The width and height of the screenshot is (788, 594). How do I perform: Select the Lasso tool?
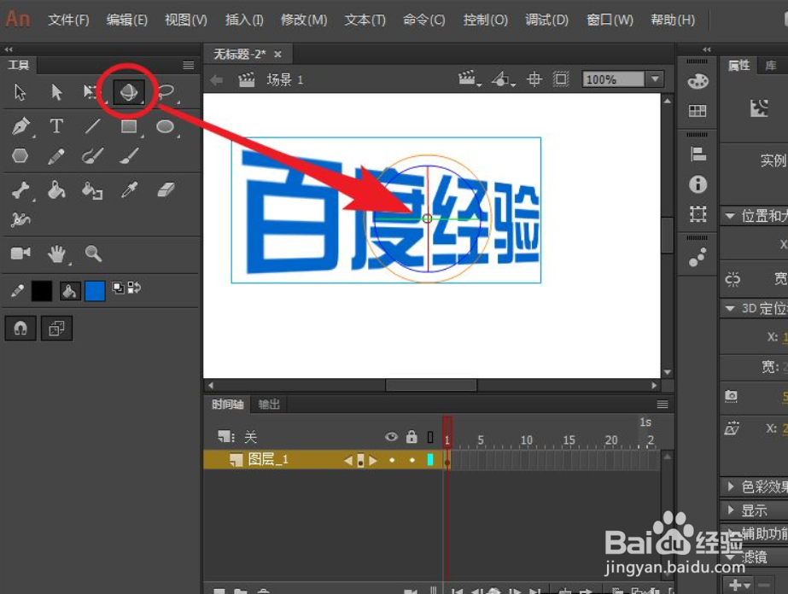pyautogui.click(x=166, y=92)
